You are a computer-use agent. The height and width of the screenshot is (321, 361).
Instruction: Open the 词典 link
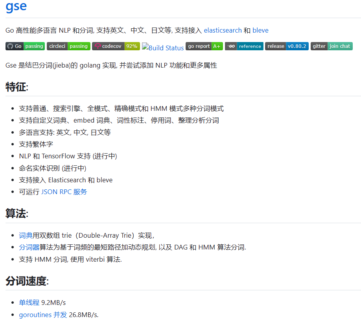coord(26,235)
